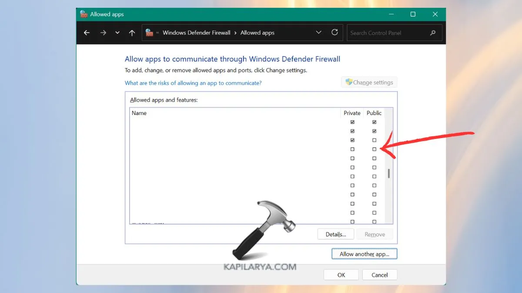Open Windows Defender Firewall breadcrumb
This screenshot has width=522, height=293.
click(197, 33)
